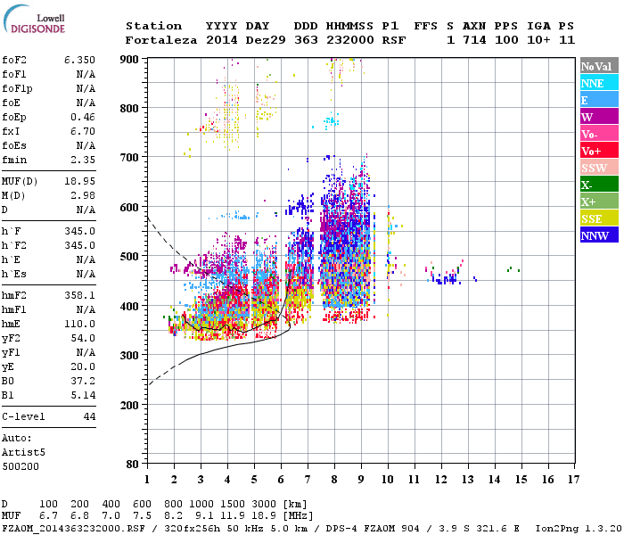Click the Ion2Png 1.3.20 version text
Screen dimensions: 624x535
[579, 529]
